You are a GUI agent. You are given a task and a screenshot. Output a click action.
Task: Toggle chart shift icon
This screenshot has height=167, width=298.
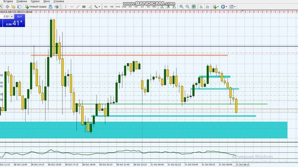207,7
